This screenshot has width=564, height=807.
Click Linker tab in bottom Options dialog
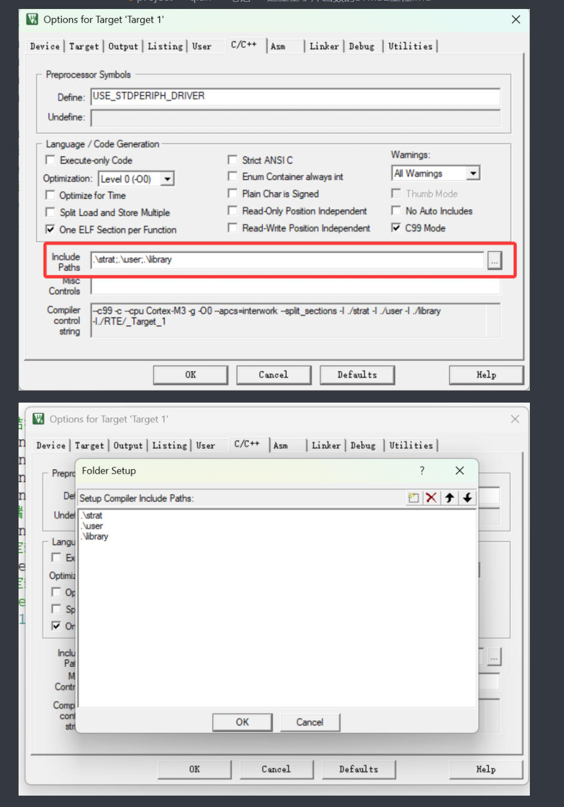[x=326, y=445]
